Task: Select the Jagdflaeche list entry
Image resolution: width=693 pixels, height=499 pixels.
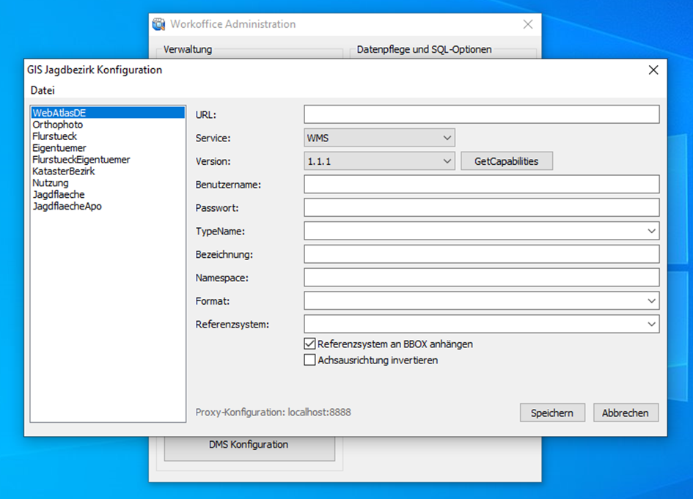Action: pos(59,194)
